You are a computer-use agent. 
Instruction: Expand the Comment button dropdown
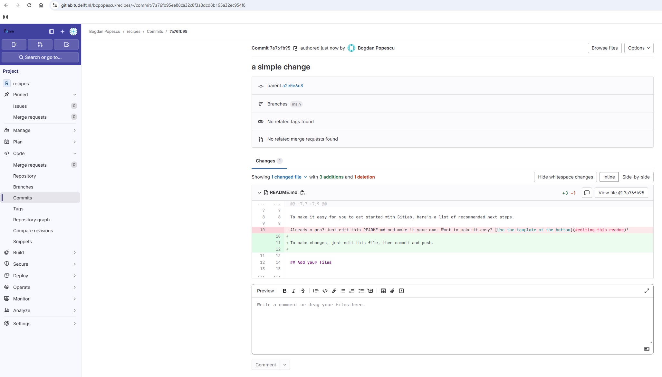(x=285, y=364)
